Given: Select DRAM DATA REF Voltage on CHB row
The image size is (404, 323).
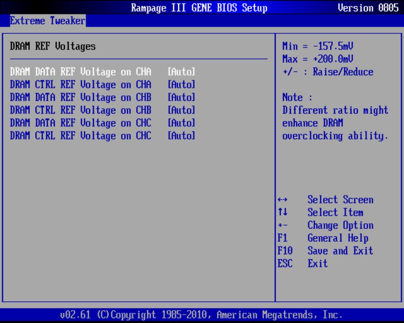Looking at the screenshot, I should [102, 98].
